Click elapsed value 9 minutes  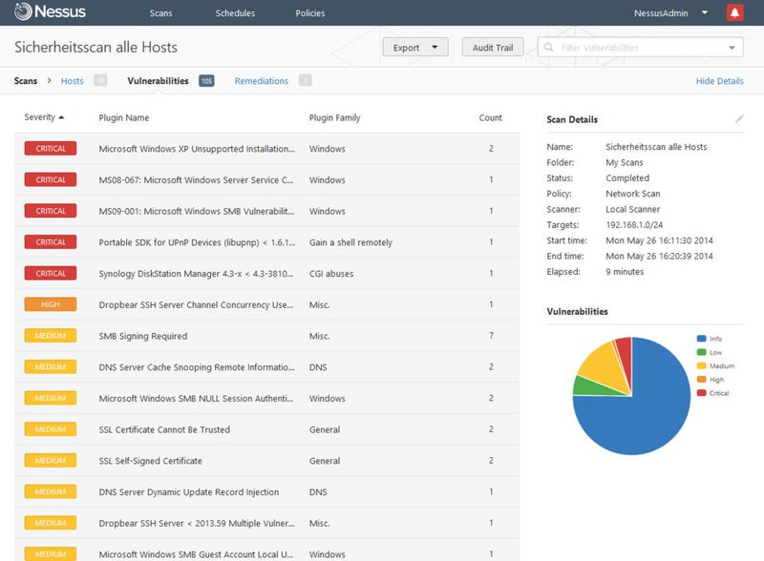pos(625,272)
